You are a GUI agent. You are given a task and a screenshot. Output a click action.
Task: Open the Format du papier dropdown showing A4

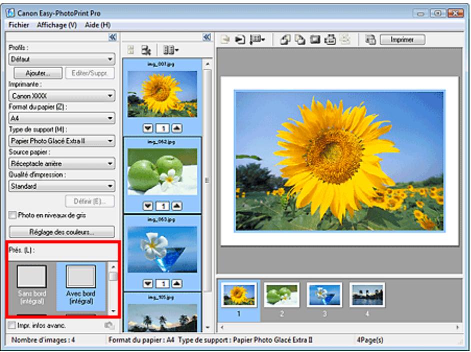click(61, 118)
